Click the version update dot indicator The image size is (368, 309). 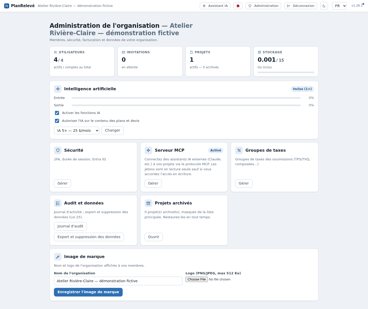[363, 4]
